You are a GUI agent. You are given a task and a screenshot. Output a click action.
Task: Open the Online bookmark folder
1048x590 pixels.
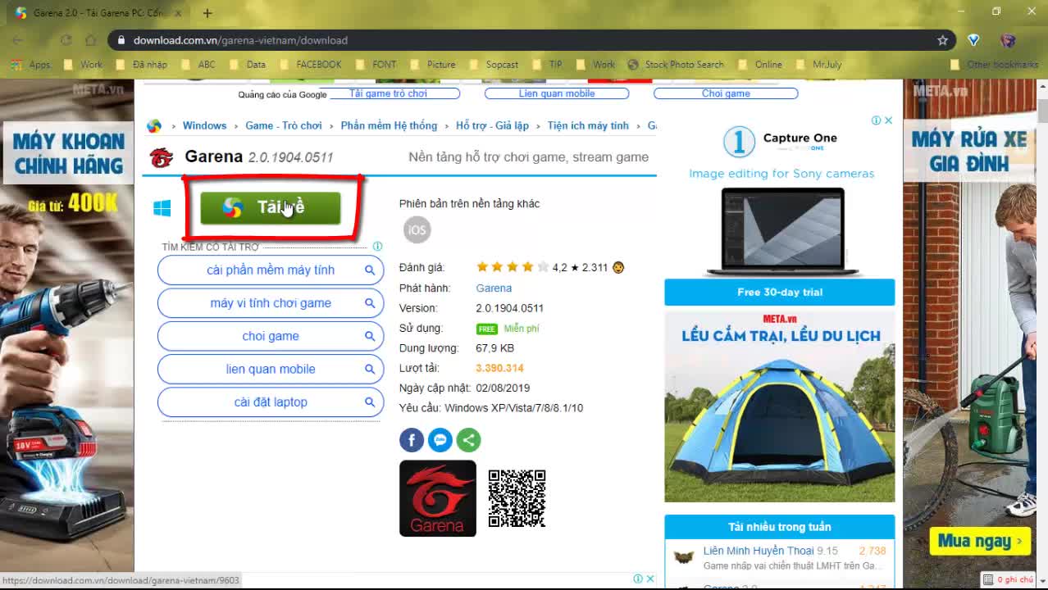[760, 65]
